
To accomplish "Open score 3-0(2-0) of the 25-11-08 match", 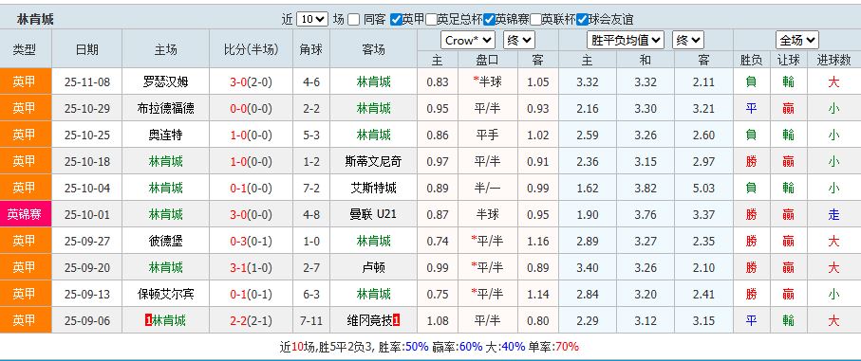I will [x=251, y=82].
